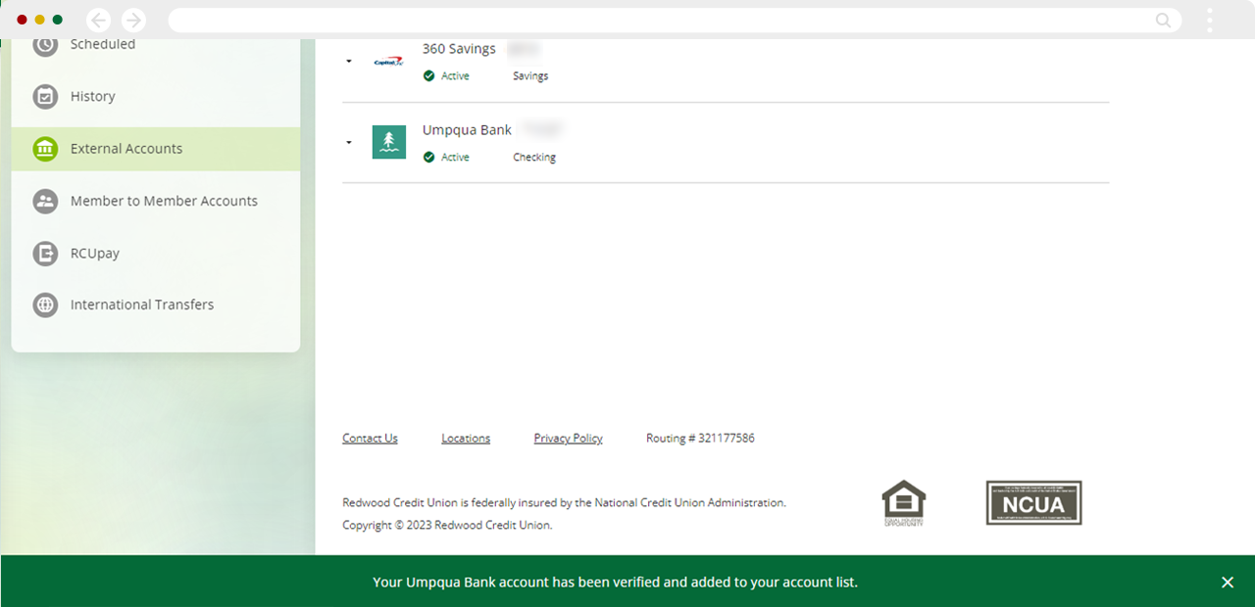Go forward with the browser forward arrow
Viewport: 1255px width, 607px height.
tap(133, 20)
